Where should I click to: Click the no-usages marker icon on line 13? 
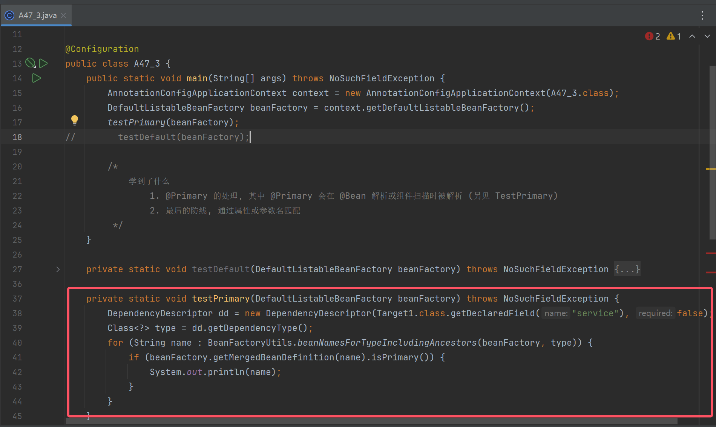pyautogui.click(x=30, y=63)
